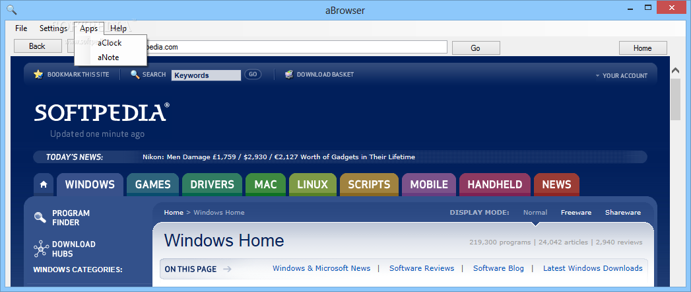Switch to the MOBILE tab

pyautogui.click(x=429, y=185)
